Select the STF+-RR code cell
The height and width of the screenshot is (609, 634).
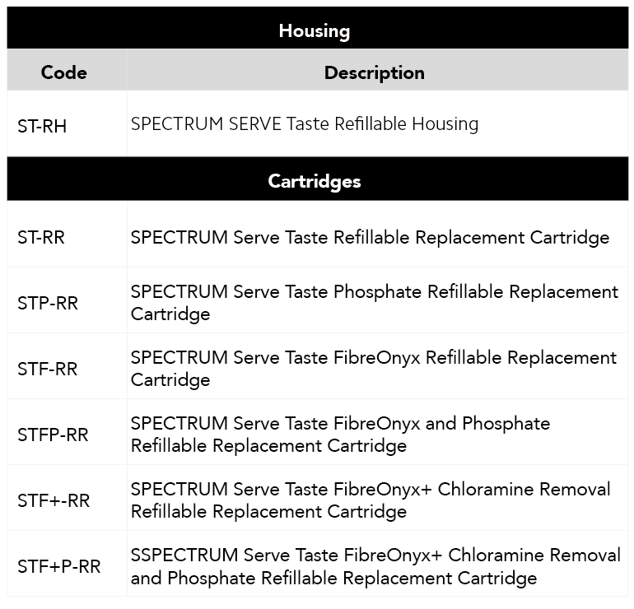coord(54,500)
